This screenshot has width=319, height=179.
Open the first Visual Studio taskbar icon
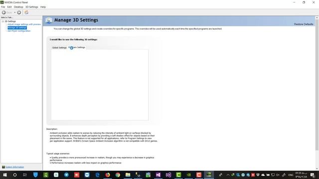(x=159, y=175)
